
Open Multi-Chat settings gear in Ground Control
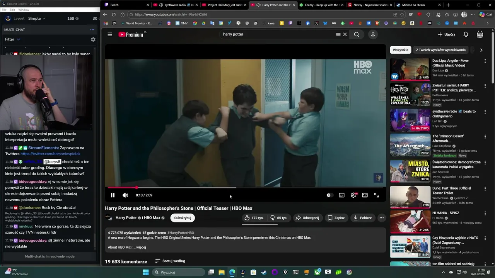coord(93,39)
